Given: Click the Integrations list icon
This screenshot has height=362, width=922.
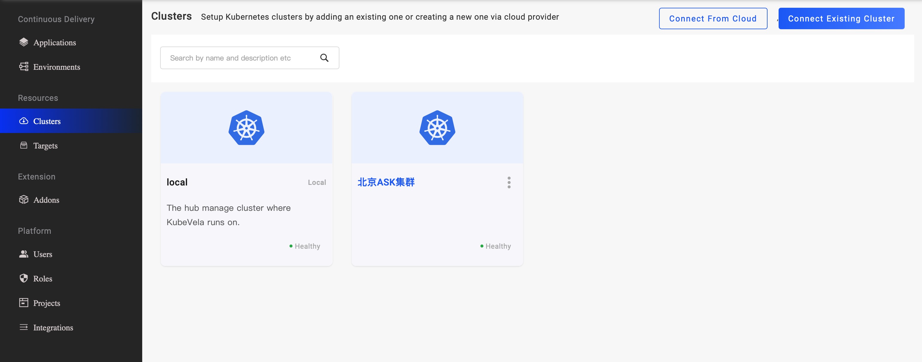Looking at the screenshot, I should point(24,327).
